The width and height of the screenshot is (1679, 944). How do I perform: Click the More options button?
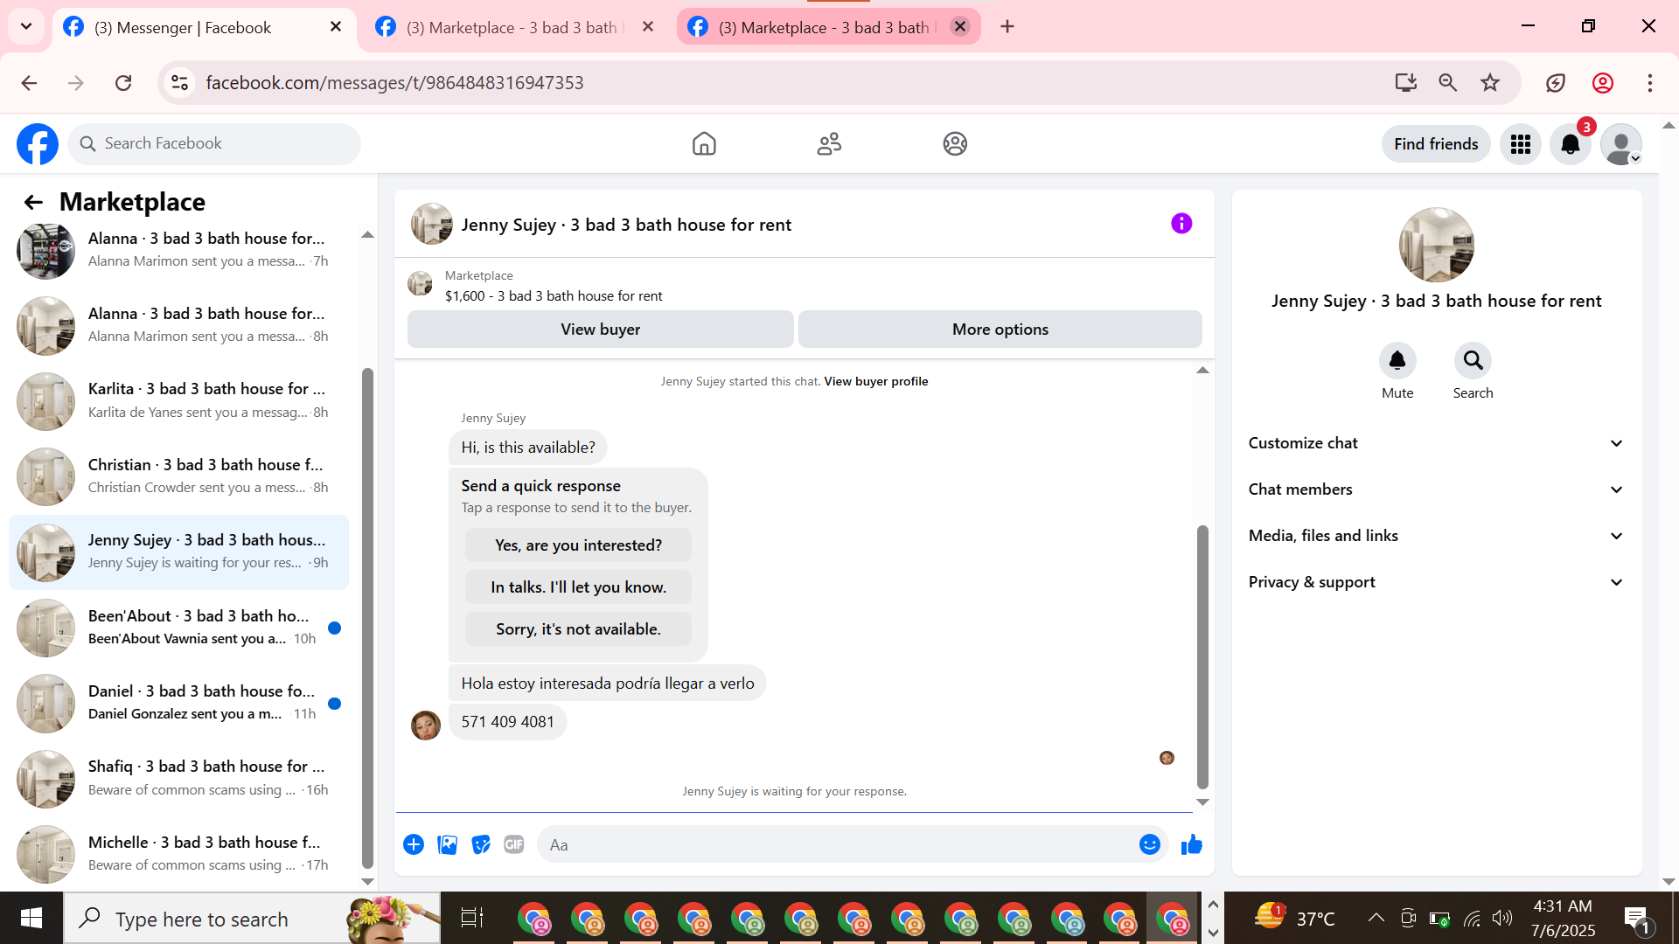tap(1000, 330)
